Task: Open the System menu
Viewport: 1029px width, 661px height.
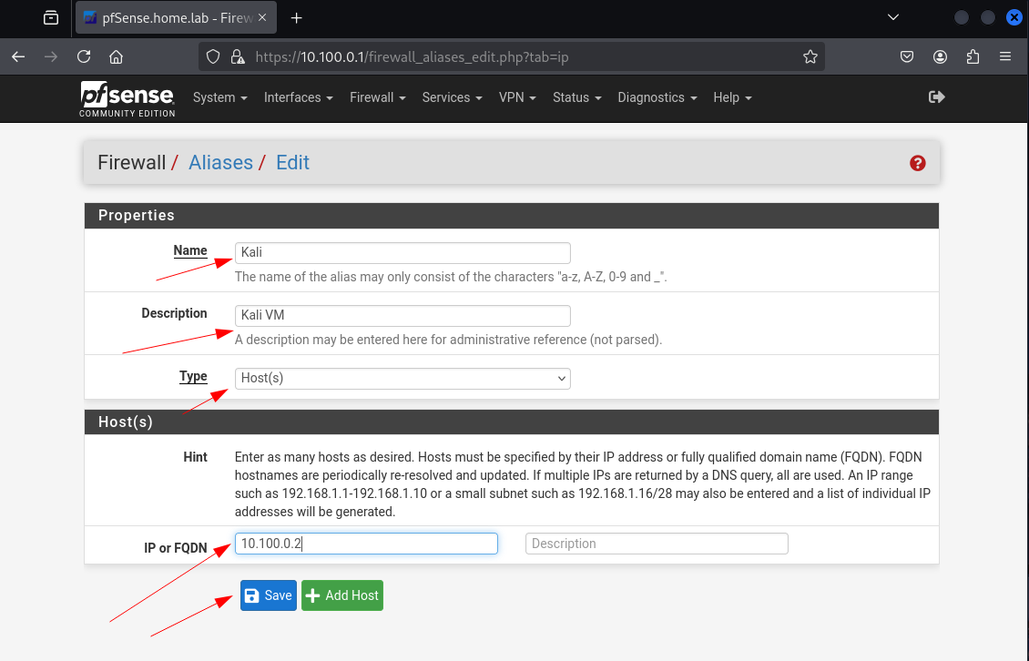Action: pyautogui.click(x=219, y=97)
